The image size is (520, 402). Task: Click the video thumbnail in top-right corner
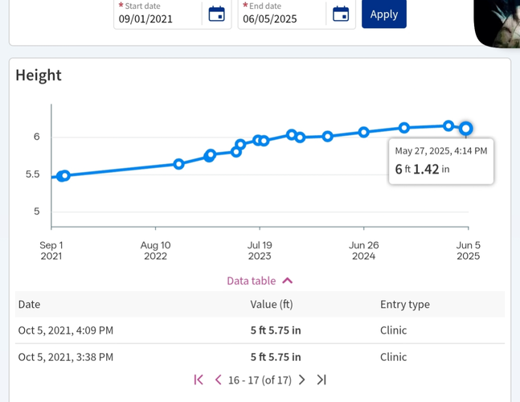coord(497,23)
